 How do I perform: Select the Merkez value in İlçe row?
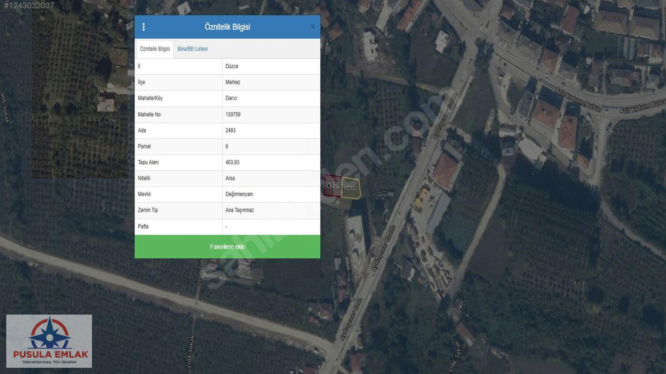[233, 82]
